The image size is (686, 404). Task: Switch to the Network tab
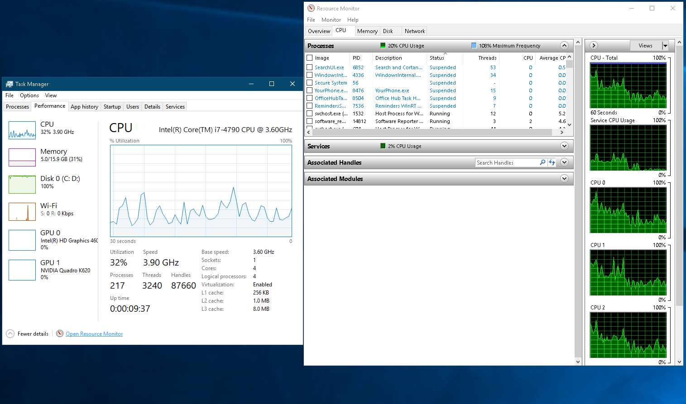[415, 31]
